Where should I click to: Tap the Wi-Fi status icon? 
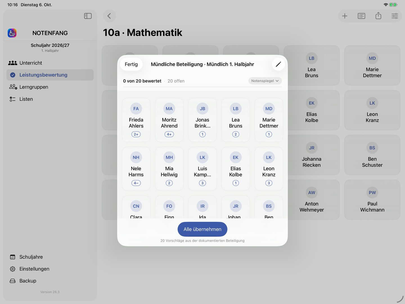(x=386, y=5)
